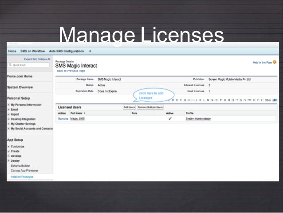Viewport: 283px width, 213px height.
Task: Click the Action column header
Action: pyautogui.click(x=62, y=113)
